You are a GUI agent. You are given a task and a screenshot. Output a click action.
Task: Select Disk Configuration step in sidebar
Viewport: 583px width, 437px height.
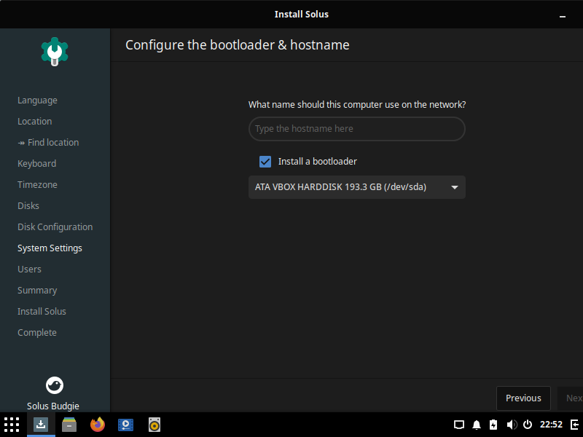coord(55,227)
